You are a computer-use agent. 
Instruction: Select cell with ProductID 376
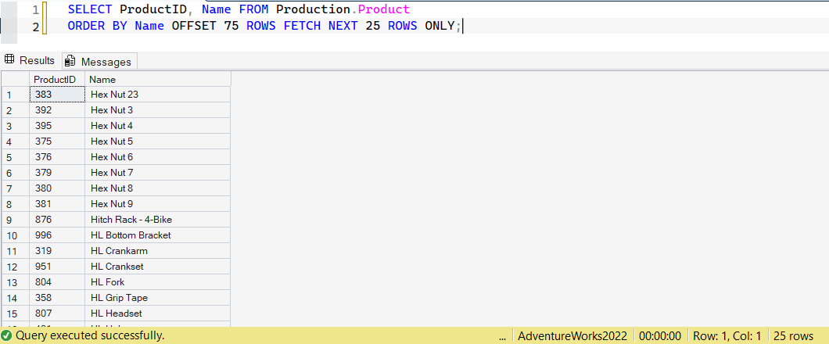pyautogui.click(x=57, y=157)
